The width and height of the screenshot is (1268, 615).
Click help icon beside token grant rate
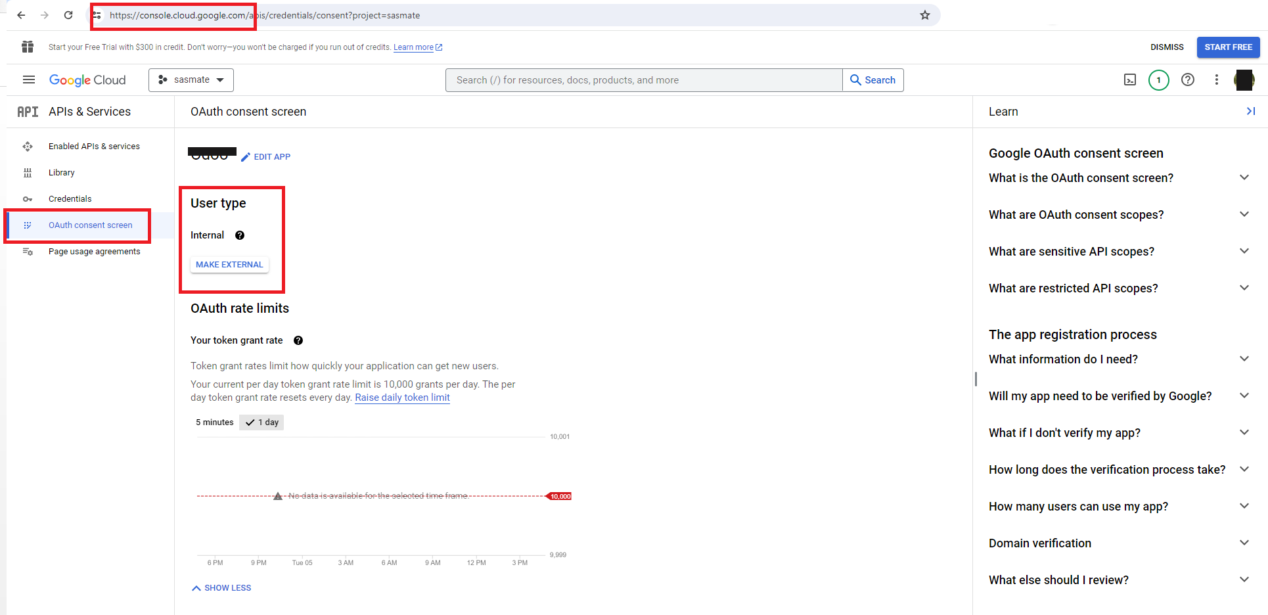click(298, 340)
